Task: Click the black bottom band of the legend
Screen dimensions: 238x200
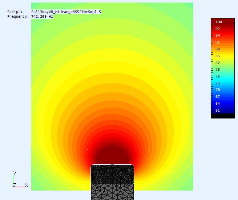Action: tap(223, 116)
